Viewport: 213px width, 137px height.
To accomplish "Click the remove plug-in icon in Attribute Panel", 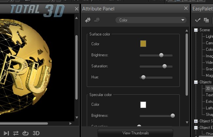I will tap(97, 20).
